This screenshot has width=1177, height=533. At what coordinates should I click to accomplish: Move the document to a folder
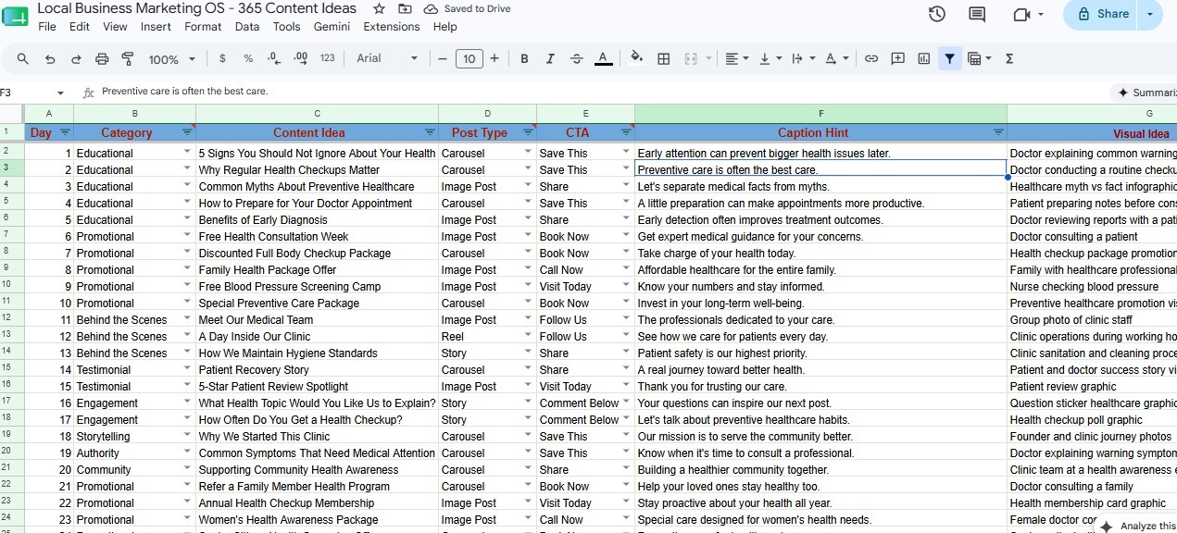(405, 8)
